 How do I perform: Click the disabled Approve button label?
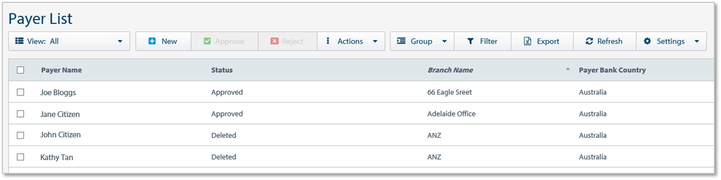tap(230, 41)
